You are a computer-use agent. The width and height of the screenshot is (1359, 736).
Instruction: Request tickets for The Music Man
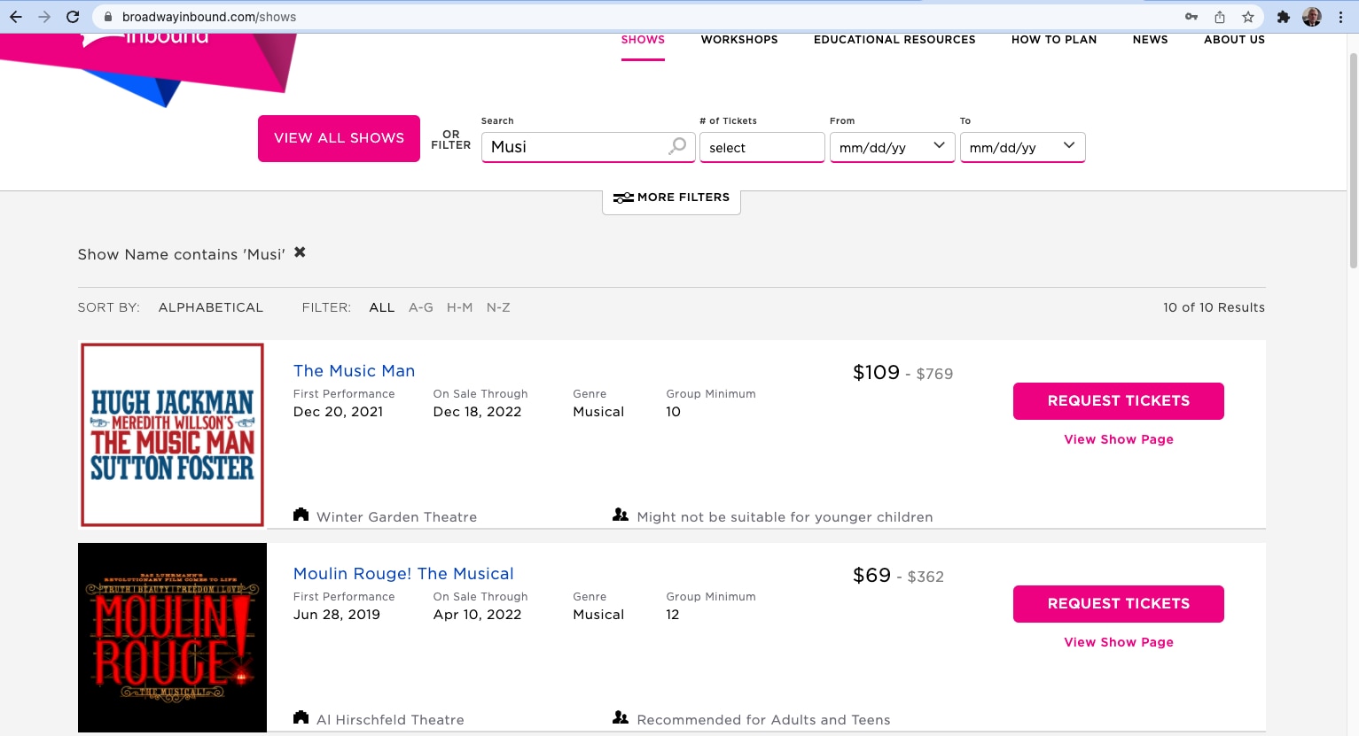[x=1119, y=401]
